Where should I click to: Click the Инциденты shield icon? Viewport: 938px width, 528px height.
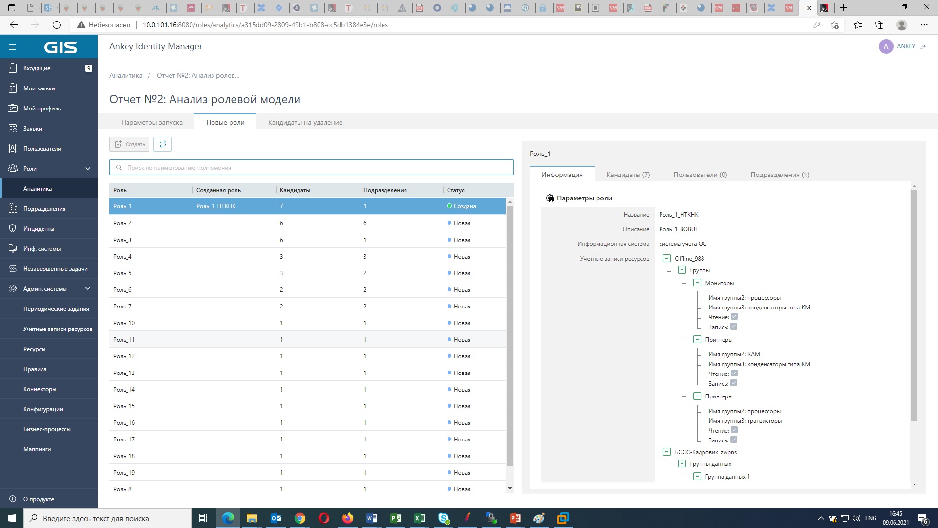(13, 229)
